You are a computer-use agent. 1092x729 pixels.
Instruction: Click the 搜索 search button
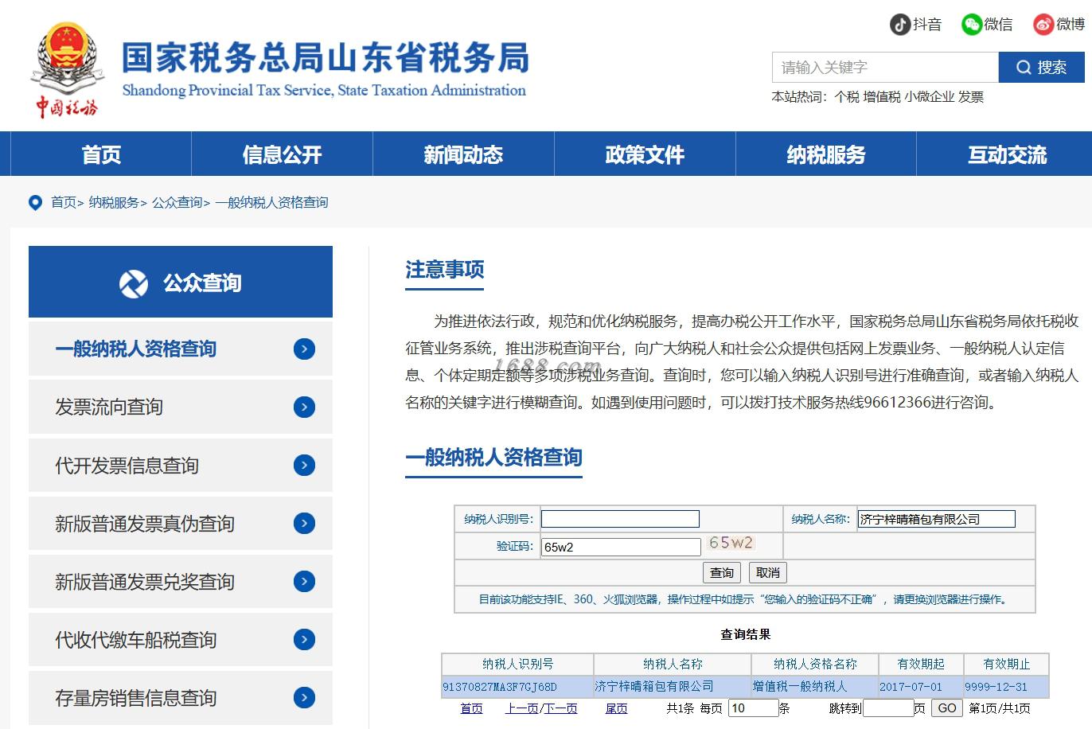1042,68
